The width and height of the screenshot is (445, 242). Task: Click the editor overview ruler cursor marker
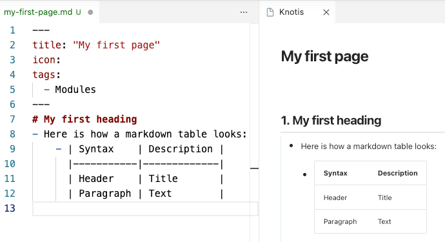pyautogui.click(x=254, y=168)
